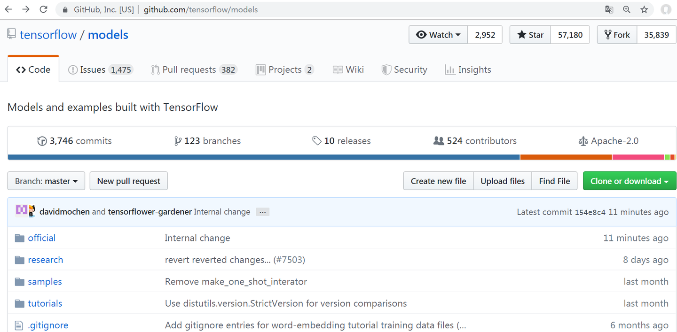Open the research folder link
This screenshot has height=332, width=677.
tap(45, 260)
